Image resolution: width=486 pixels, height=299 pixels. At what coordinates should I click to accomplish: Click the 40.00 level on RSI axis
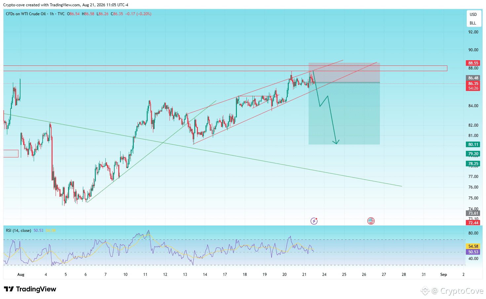point(473,259)
